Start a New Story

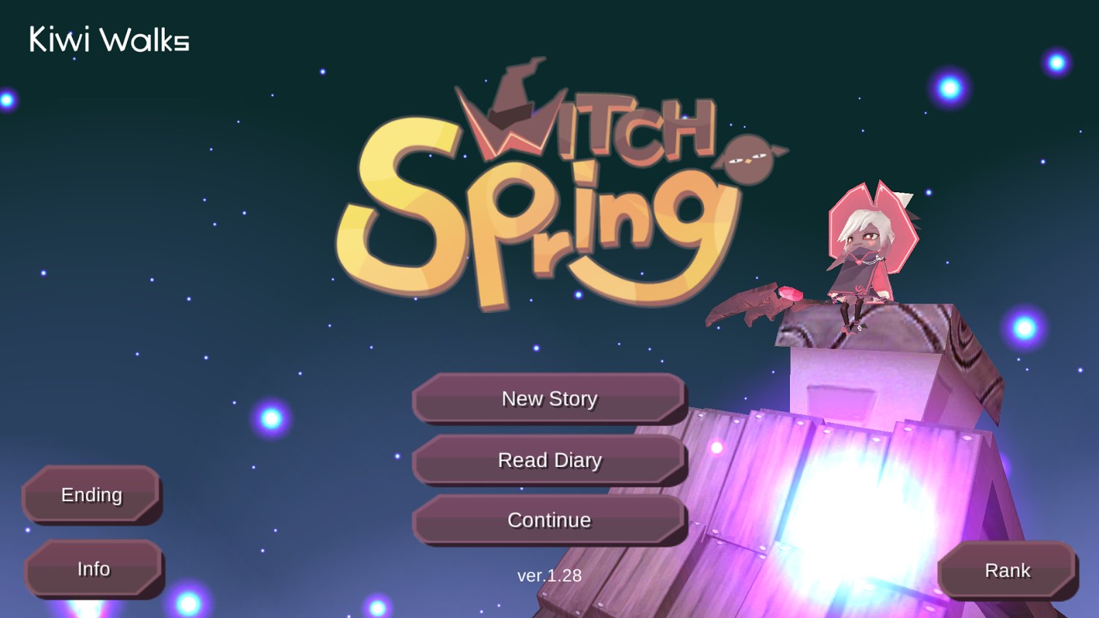click(549, 398)
